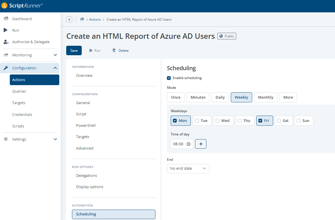
Task: Click the Save button
Action: pos(74,51)
